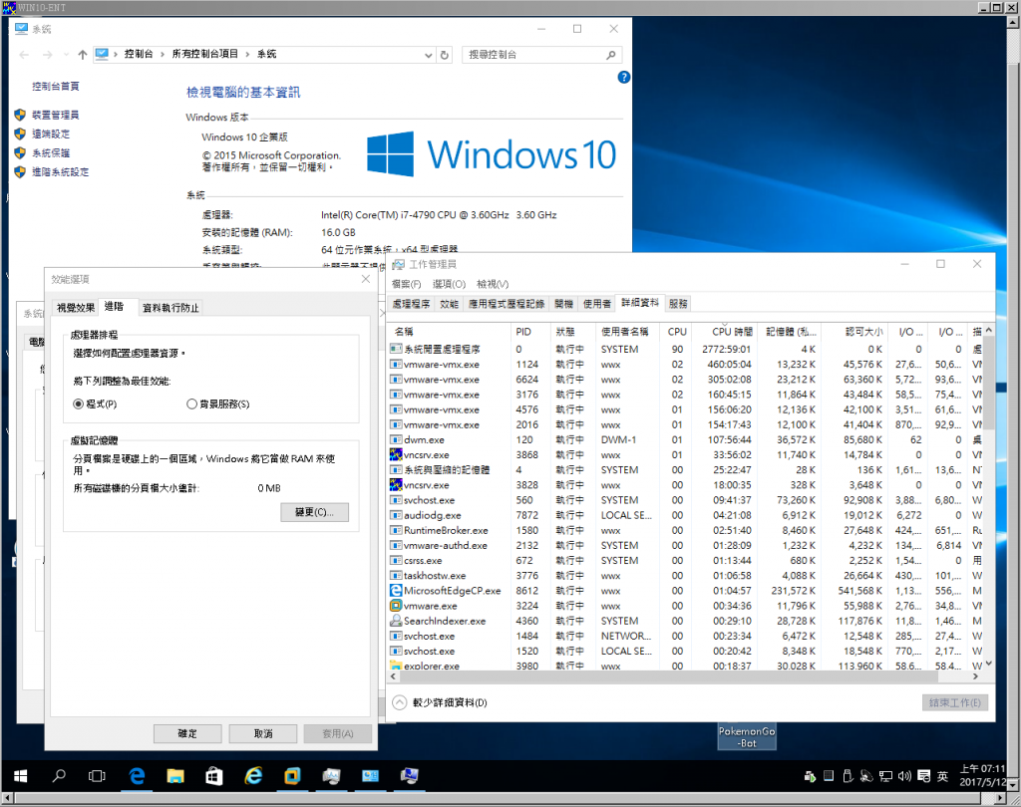Open the Windows Start menu
This screenshot has height=807, width=1021.
pos(20,776)
